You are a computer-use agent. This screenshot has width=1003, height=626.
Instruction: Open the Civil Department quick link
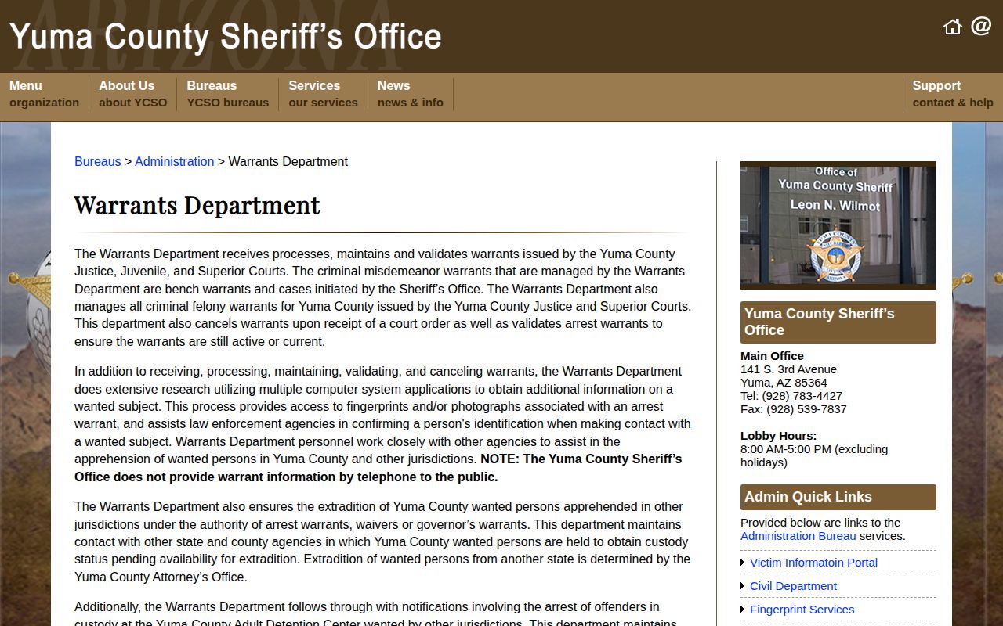793,586
